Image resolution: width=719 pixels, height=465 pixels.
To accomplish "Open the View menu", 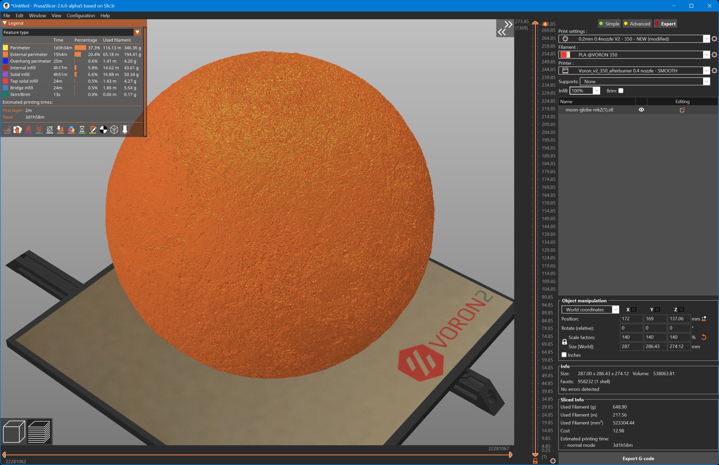I will tap(56, 15).
